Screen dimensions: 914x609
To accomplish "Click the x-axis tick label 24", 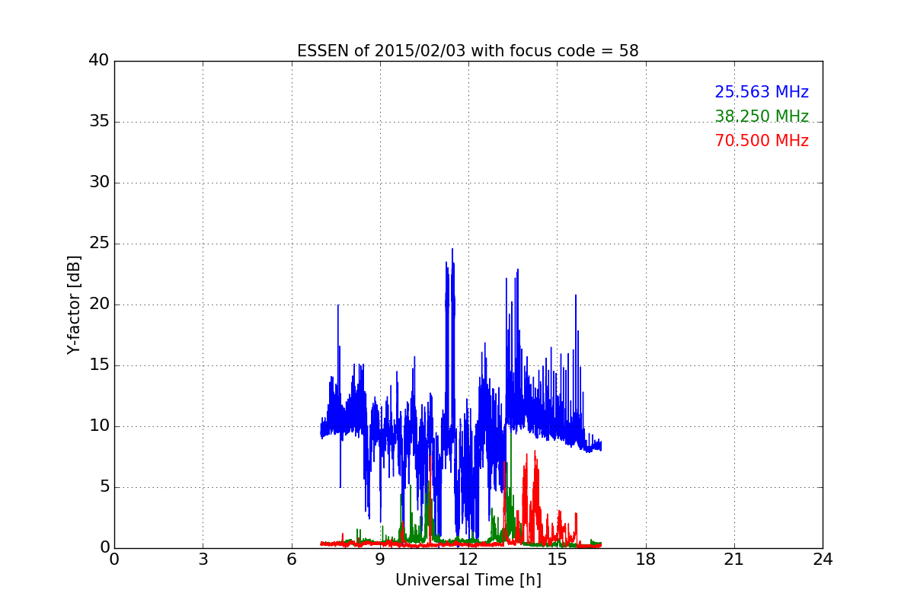I will (823, 560).
